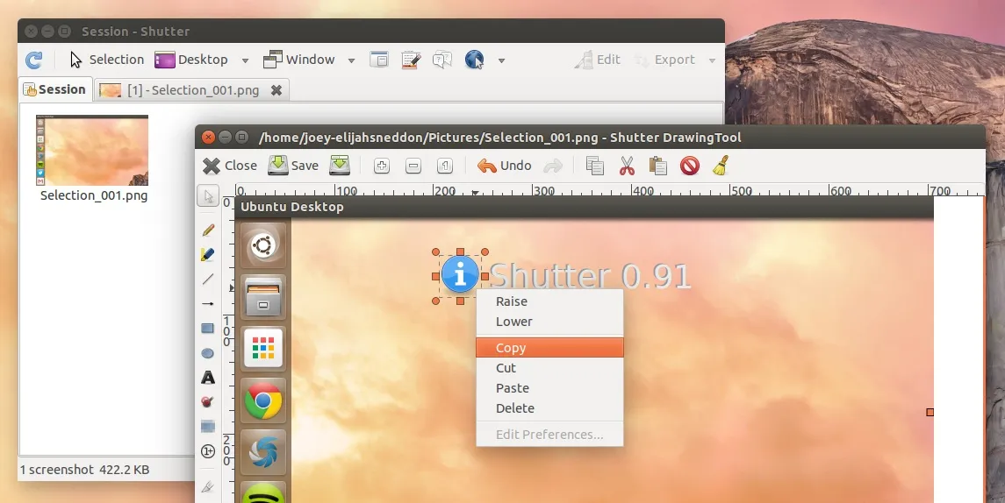Choose the arrow drawing tool
The height and width of the screenshot is (503, 1005).
coord(208,303)
